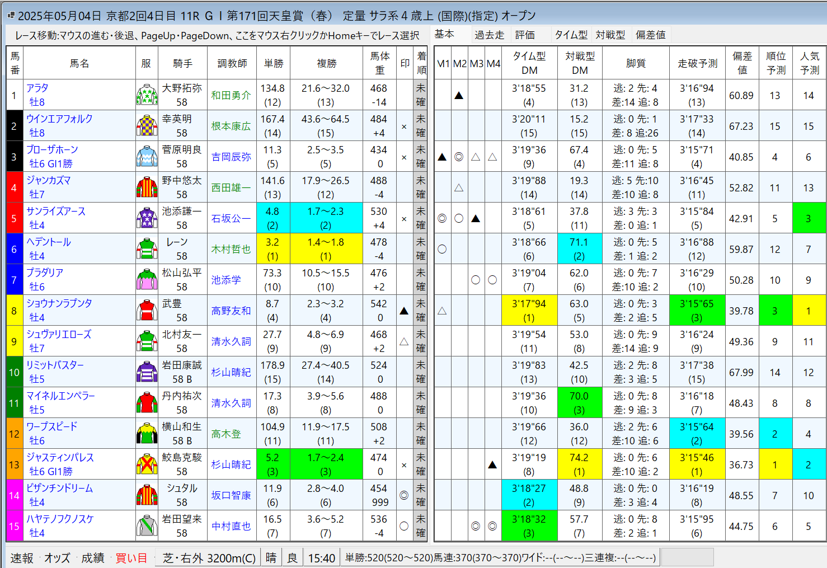The height and width of the screenshot is (568, 827).
Task: Click jockey silk icon for プラダリア
Action: (x=147, y=280)
